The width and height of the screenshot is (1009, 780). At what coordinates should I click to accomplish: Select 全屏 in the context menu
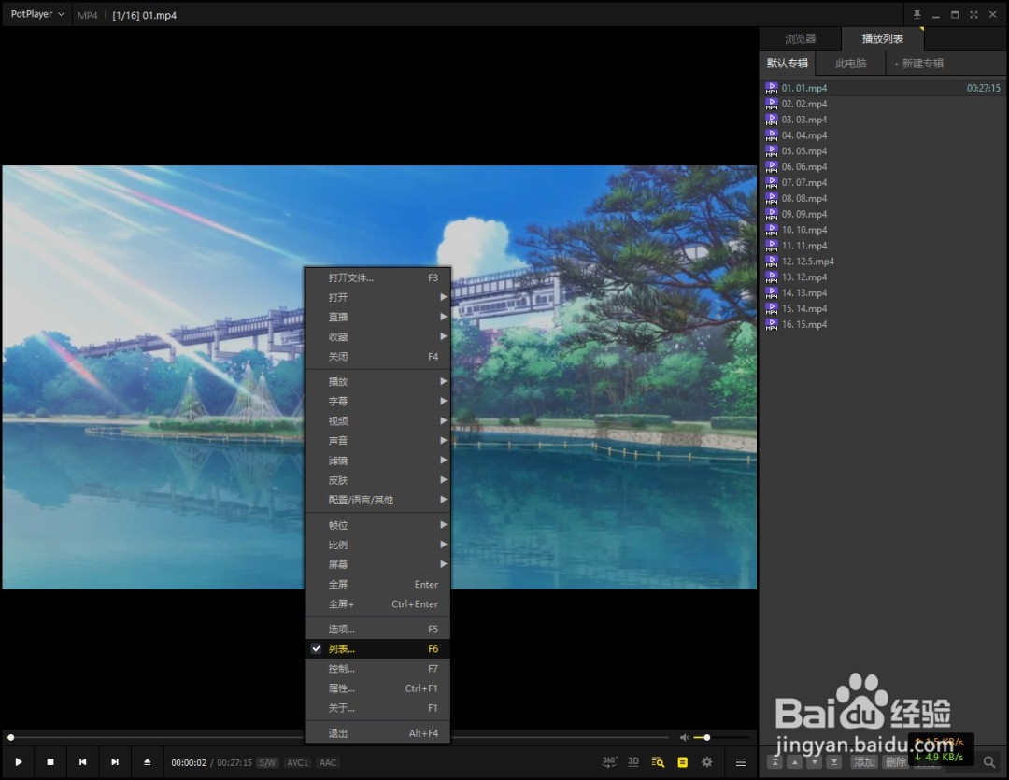coord(377,585)
